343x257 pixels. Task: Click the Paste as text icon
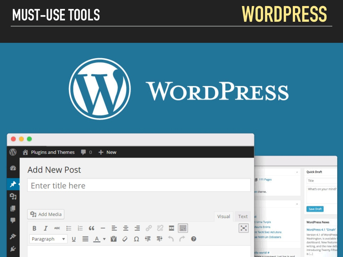click(x=114, y=239)
